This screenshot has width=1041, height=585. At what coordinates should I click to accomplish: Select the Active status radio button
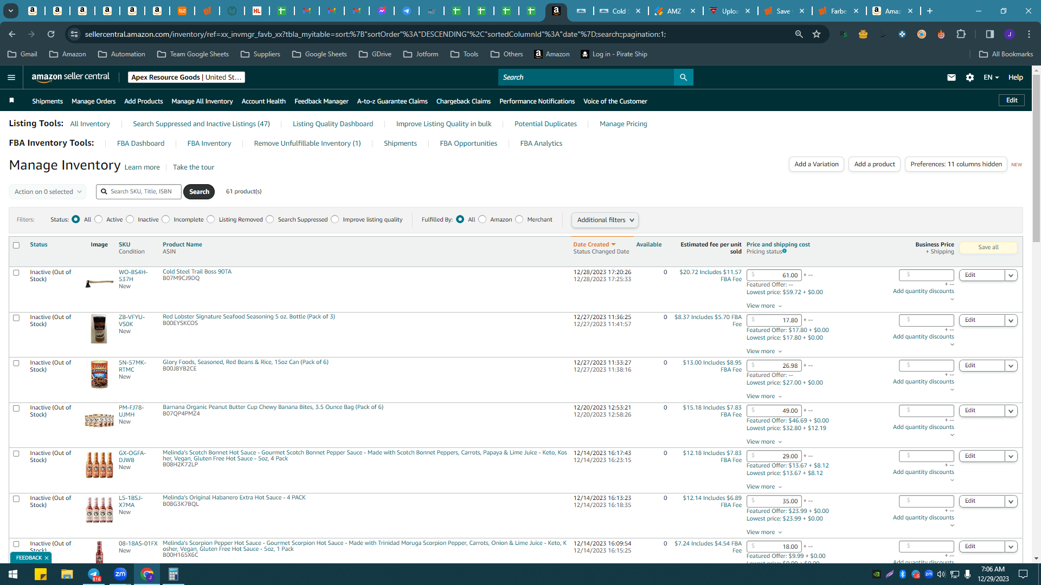[x=99, y=219]
